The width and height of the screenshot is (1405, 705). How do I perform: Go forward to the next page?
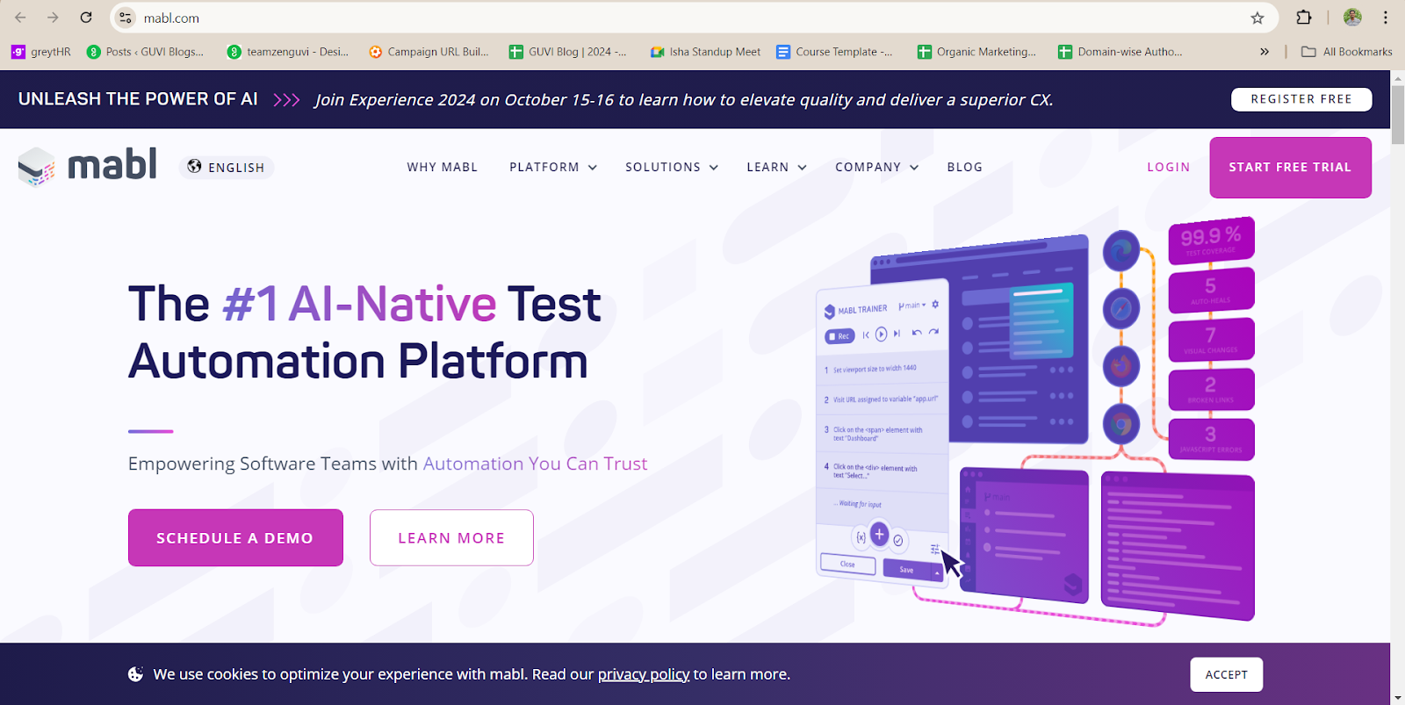[53, 18]
